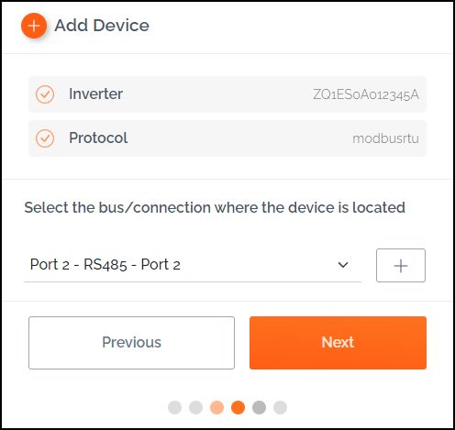The image size is (455, 430).
Task: Expand the port dropdown chevron arrow
Action: (343, 265)
